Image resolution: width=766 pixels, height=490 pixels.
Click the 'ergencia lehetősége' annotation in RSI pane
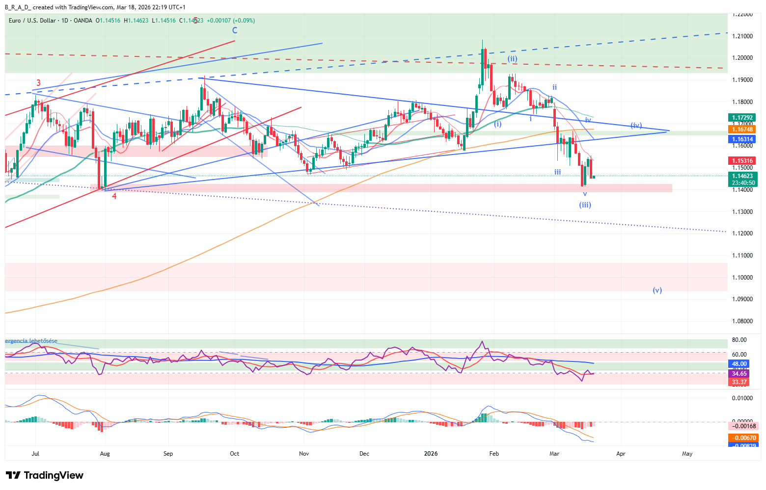coord(31,341)
